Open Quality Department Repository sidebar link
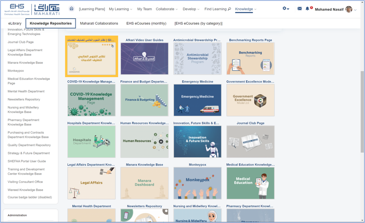 coord(29,145)
